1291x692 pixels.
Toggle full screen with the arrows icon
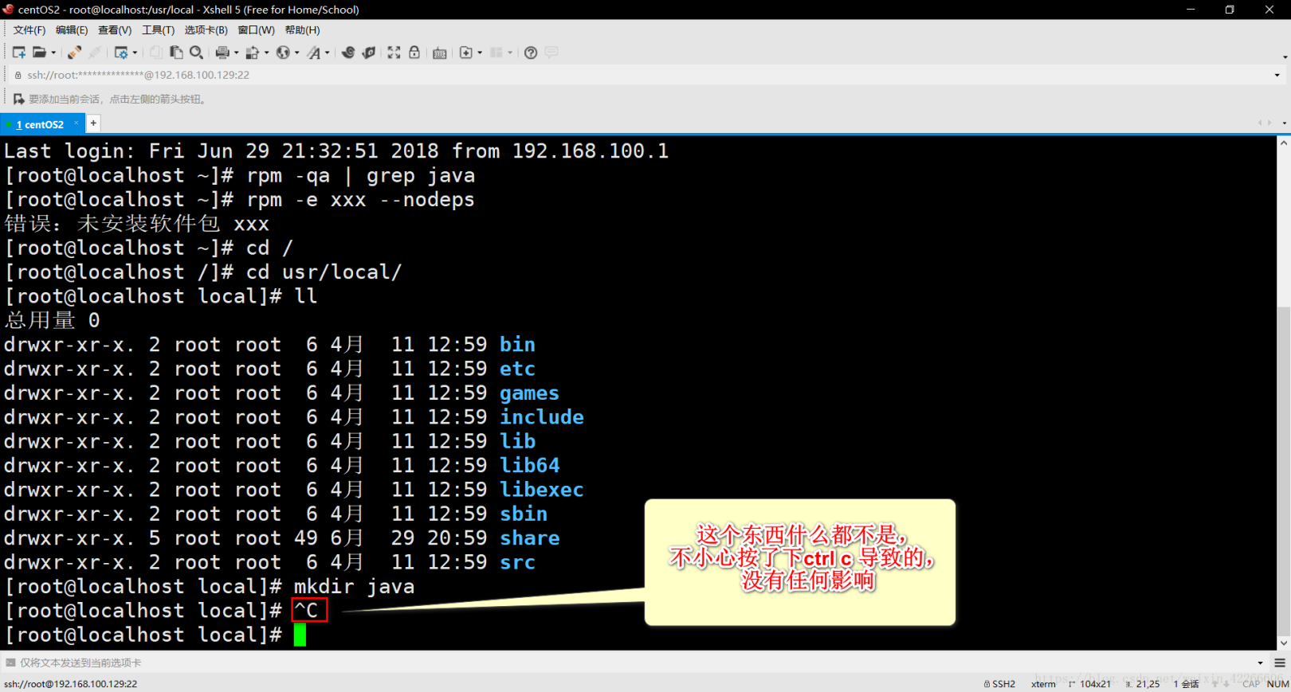[x=394, y=53]
